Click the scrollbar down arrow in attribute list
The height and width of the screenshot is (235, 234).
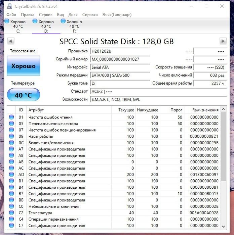pyautogui.click(x=223, y=226)
